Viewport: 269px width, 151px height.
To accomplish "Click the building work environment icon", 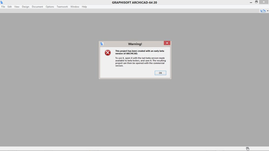I will (x=263, y=11).
